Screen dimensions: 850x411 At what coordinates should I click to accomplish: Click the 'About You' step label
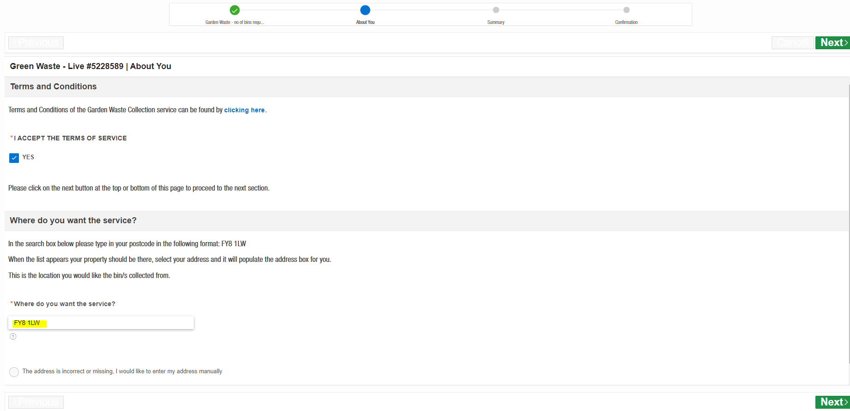click(365, 22)
